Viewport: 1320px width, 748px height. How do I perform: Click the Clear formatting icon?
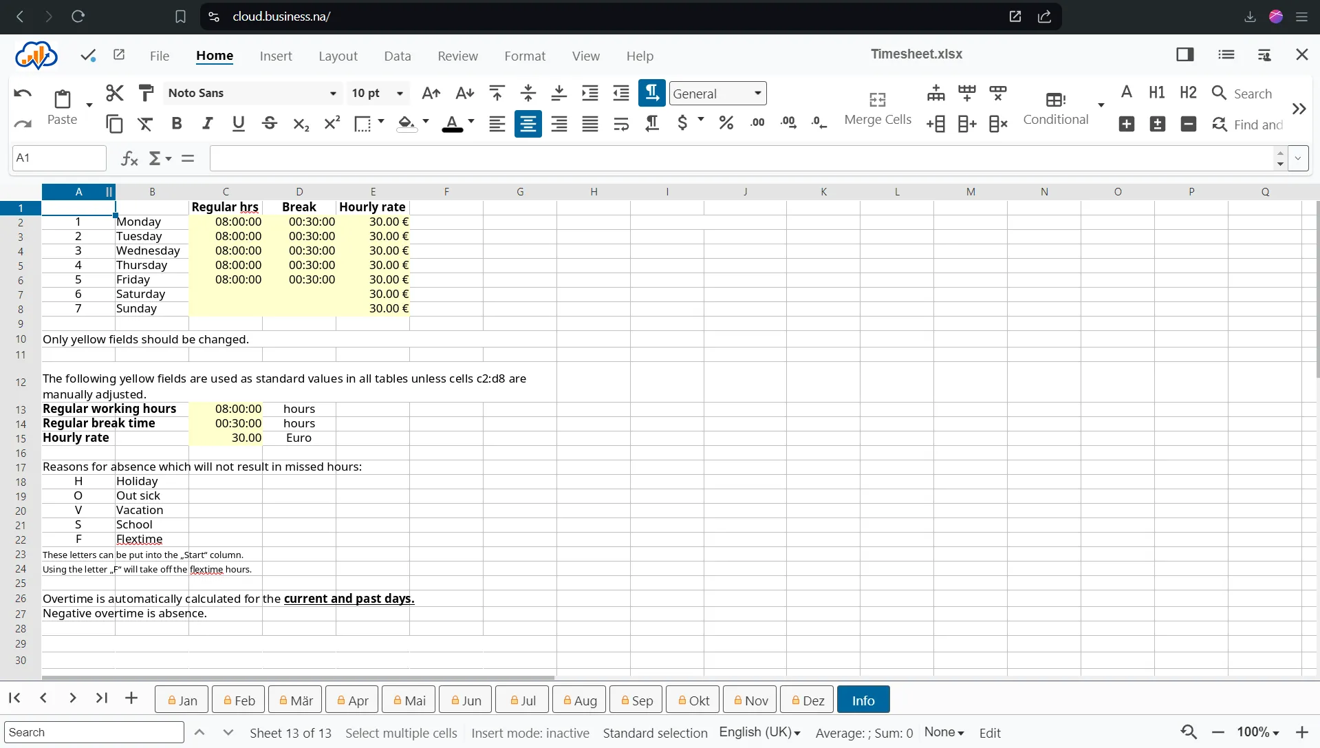[x=146, y=124]
